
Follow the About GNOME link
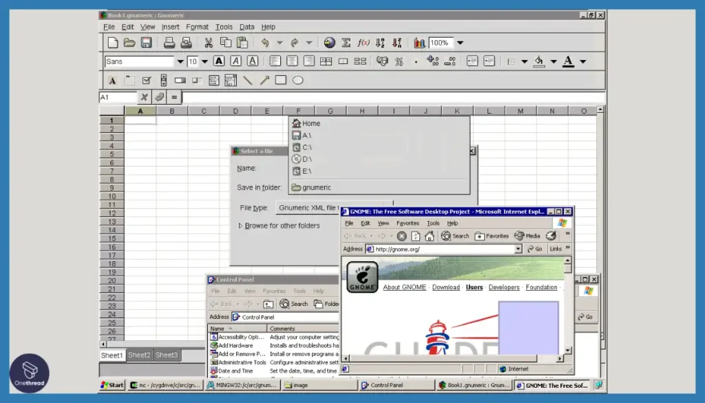coord(405,287)
